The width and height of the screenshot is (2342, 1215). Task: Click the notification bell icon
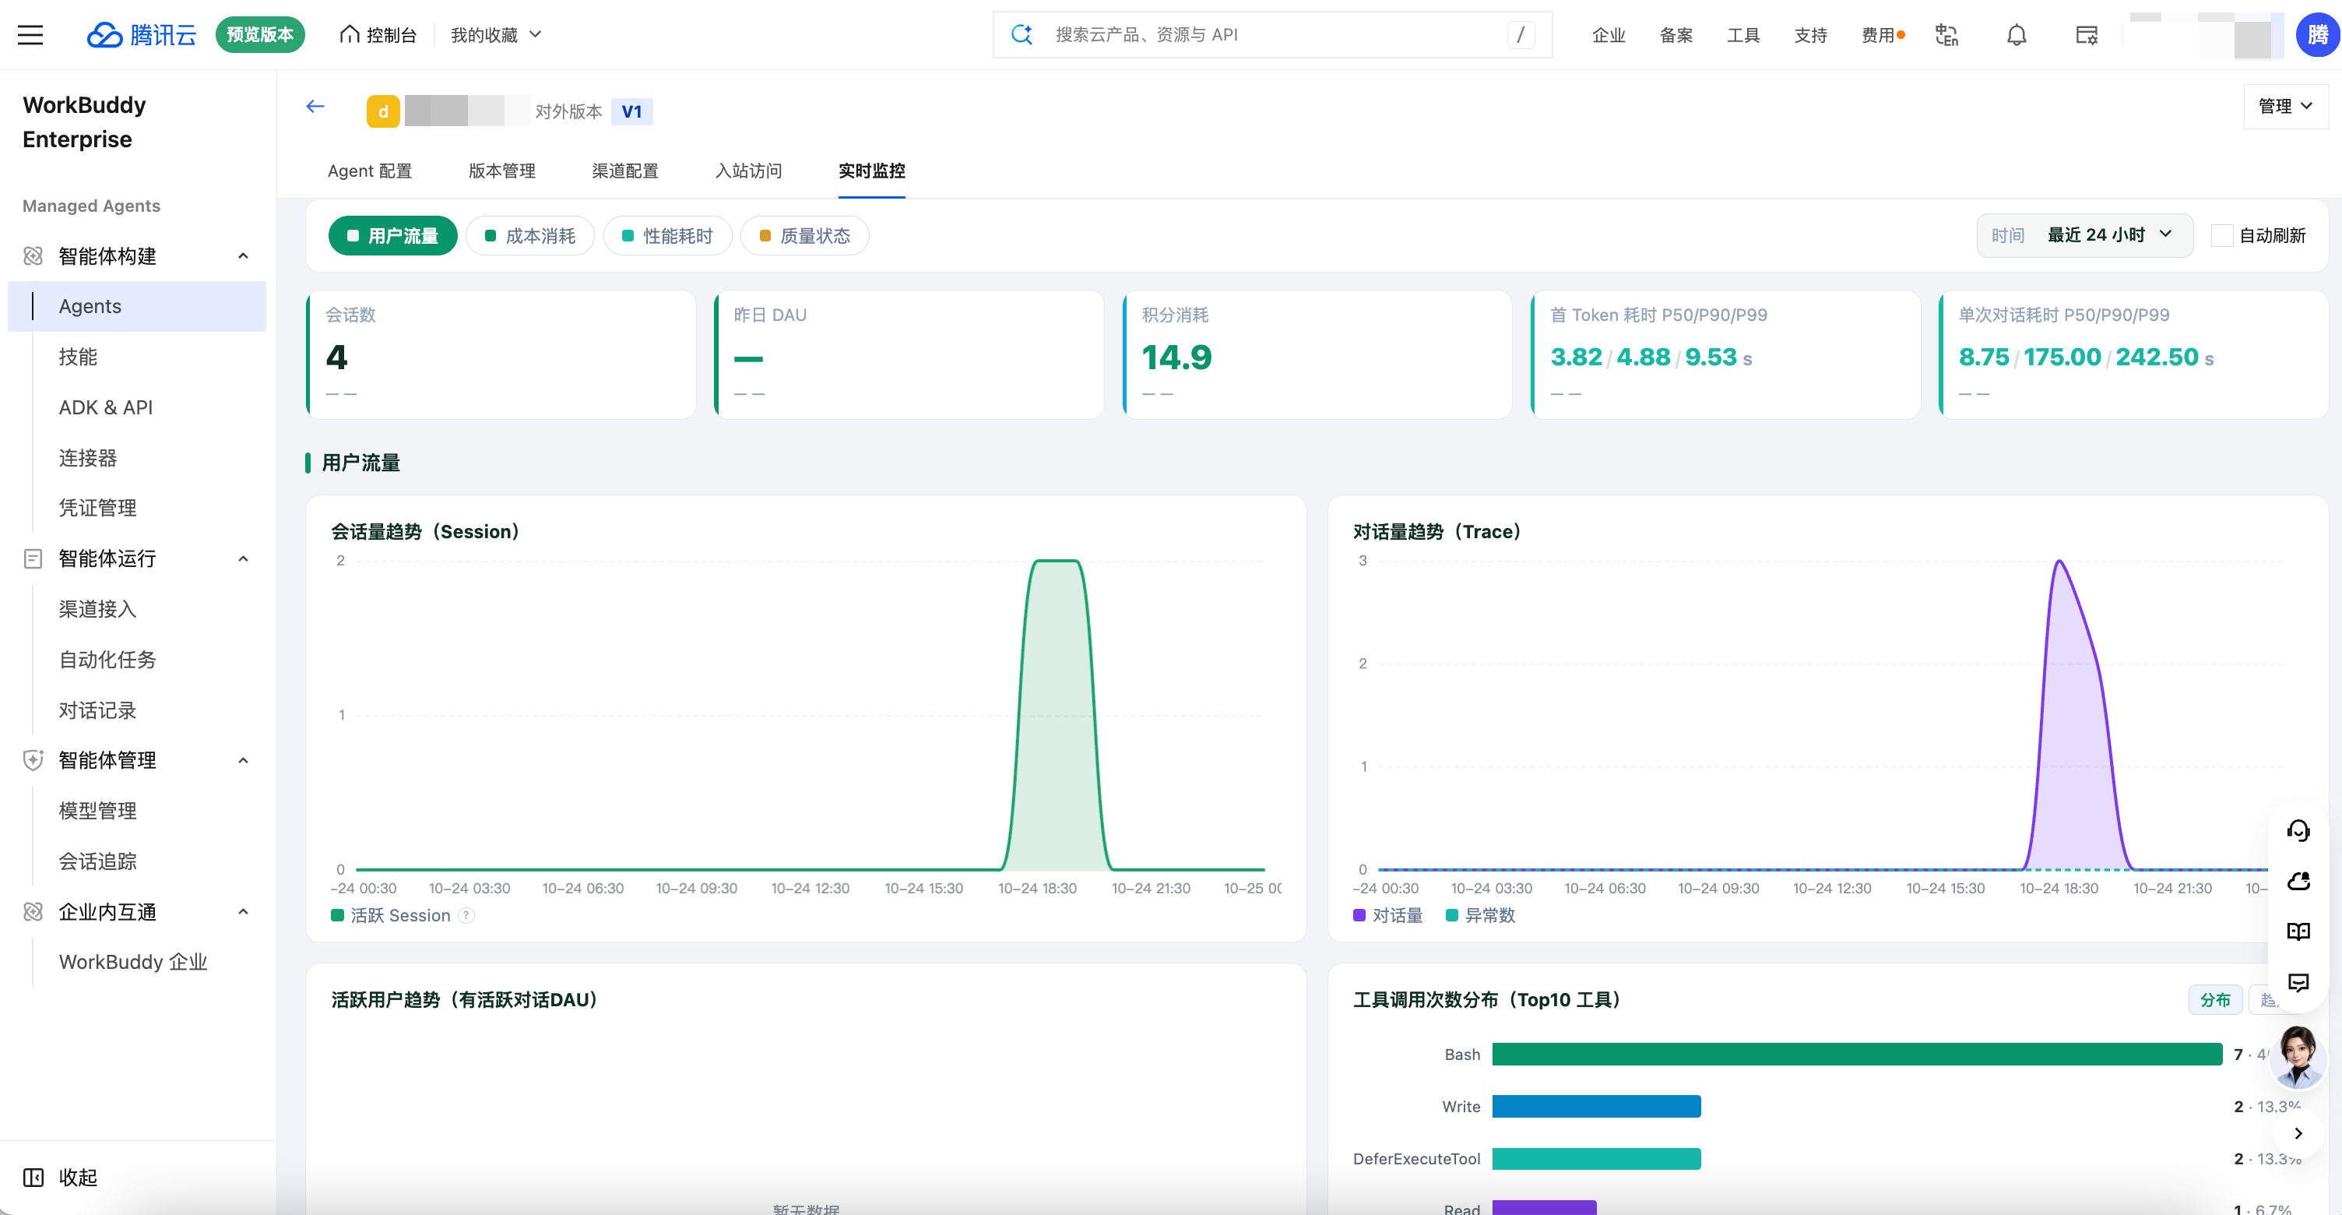[x=2017, y=34]
